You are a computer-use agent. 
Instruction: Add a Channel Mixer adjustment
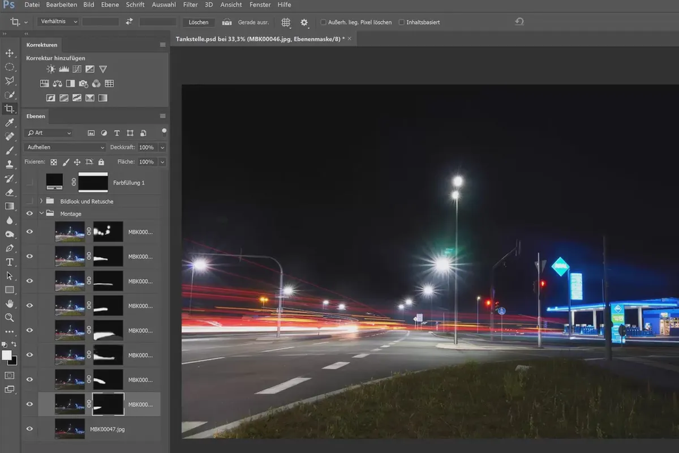pos(96,83)
